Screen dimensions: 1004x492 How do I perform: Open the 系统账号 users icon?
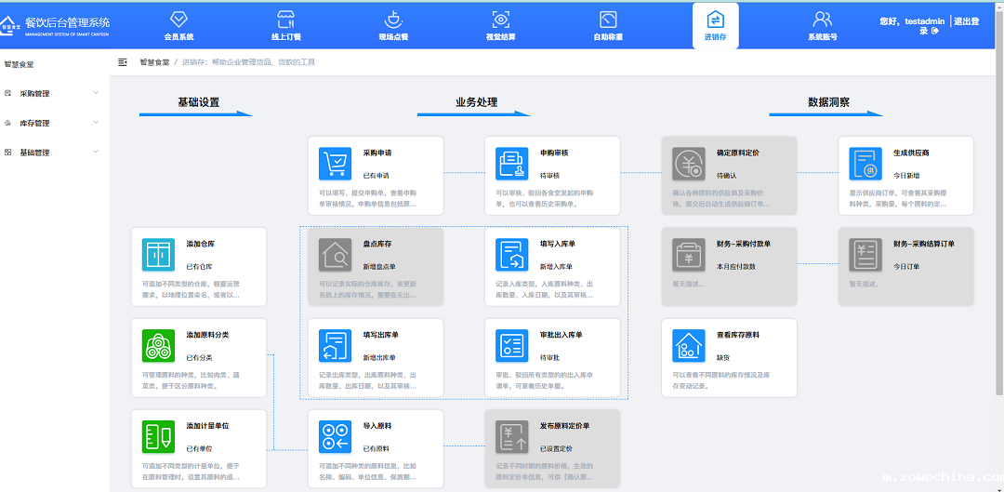click(822, 20)
